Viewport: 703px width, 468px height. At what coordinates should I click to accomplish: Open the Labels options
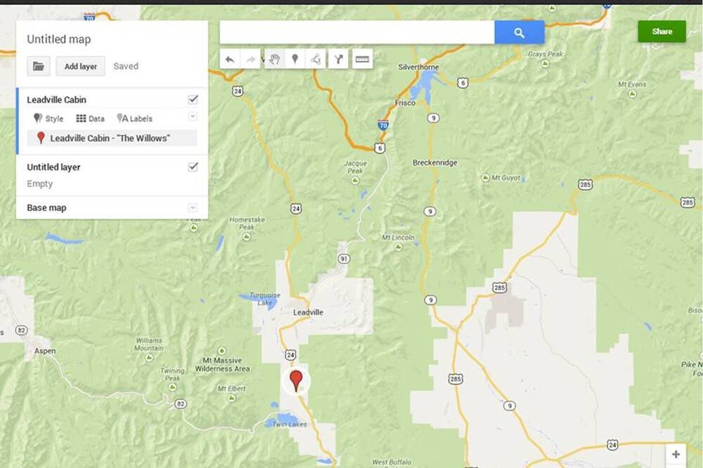134,118
